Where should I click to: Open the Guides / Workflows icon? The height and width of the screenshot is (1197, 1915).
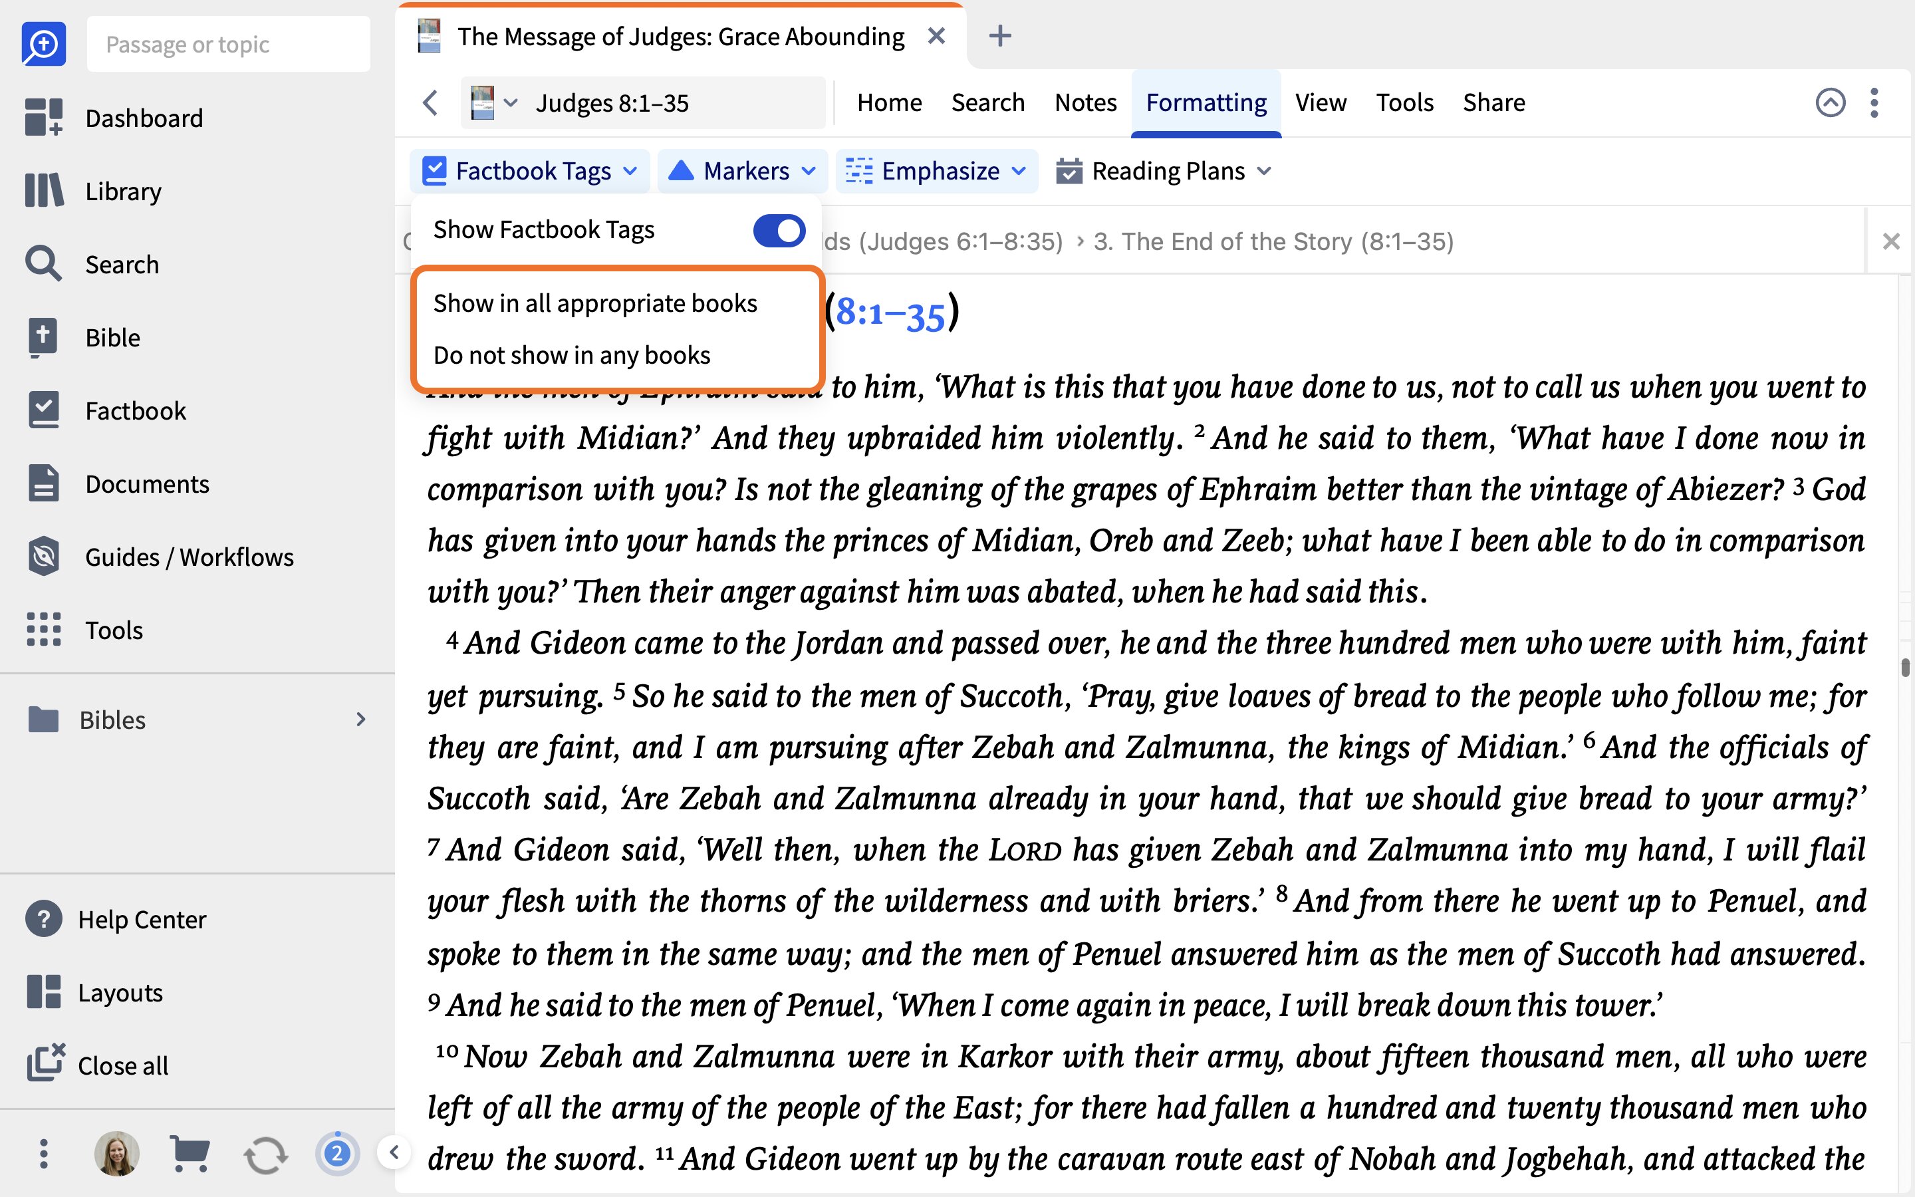43,557
